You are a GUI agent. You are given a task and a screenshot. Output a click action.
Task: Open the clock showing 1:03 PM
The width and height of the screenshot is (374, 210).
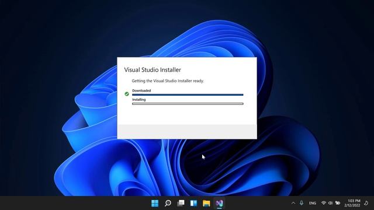(x=354, y=201)
